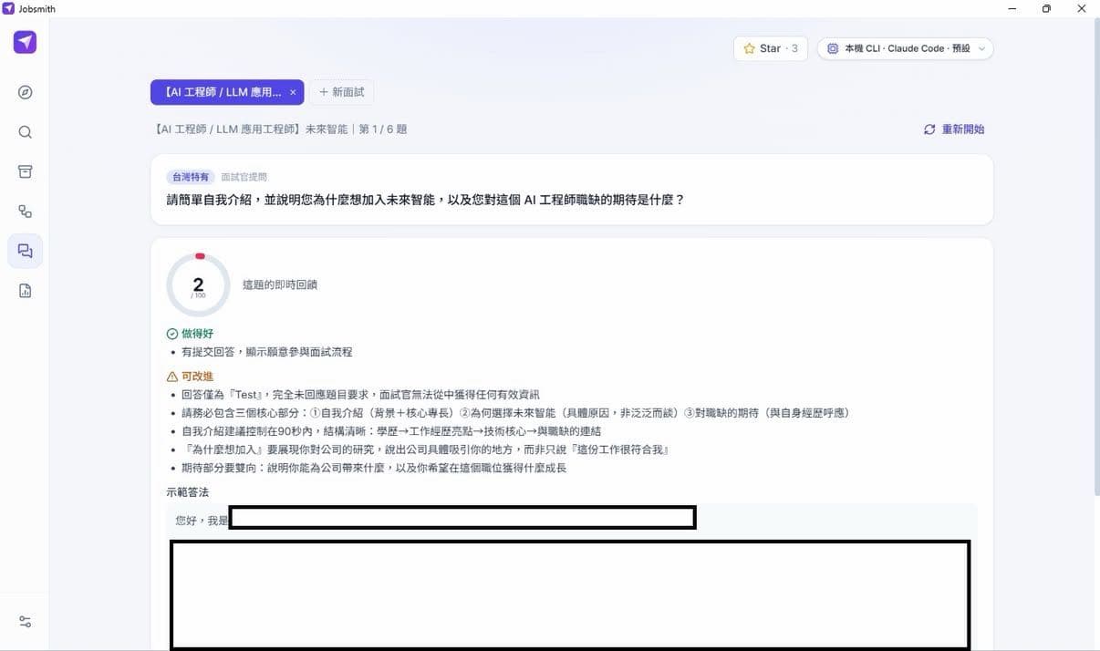Open the settings sliders icon at sidebar bottom
Screen dimensions: 1100x651
point(26,622)
